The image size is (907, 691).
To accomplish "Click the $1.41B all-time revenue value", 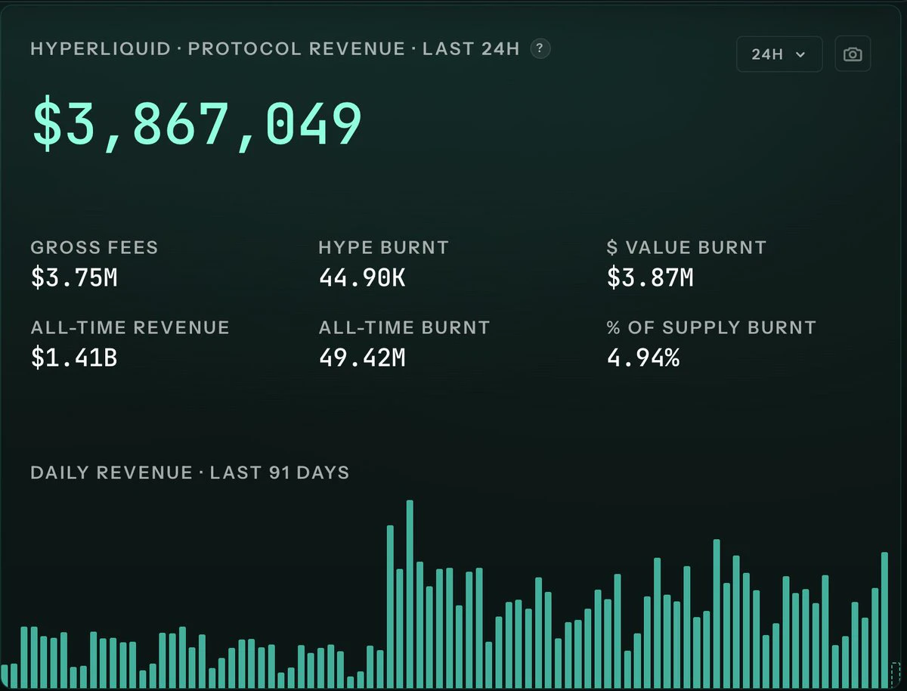I will point(74,358).
